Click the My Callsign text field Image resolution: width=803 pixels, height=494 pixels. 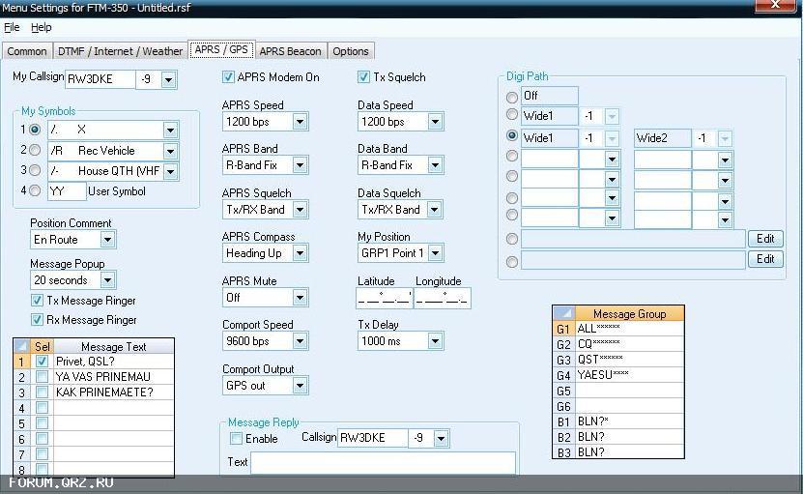[100, 79]
